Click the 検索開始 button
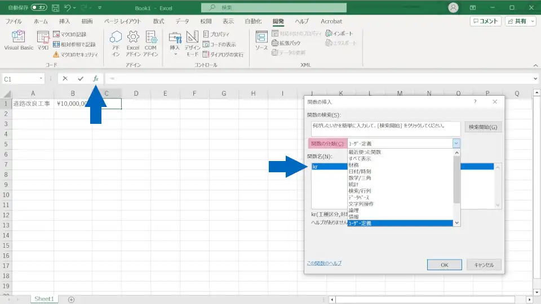The height and width of the screenshot is (304, 541). tap(483, 128)
